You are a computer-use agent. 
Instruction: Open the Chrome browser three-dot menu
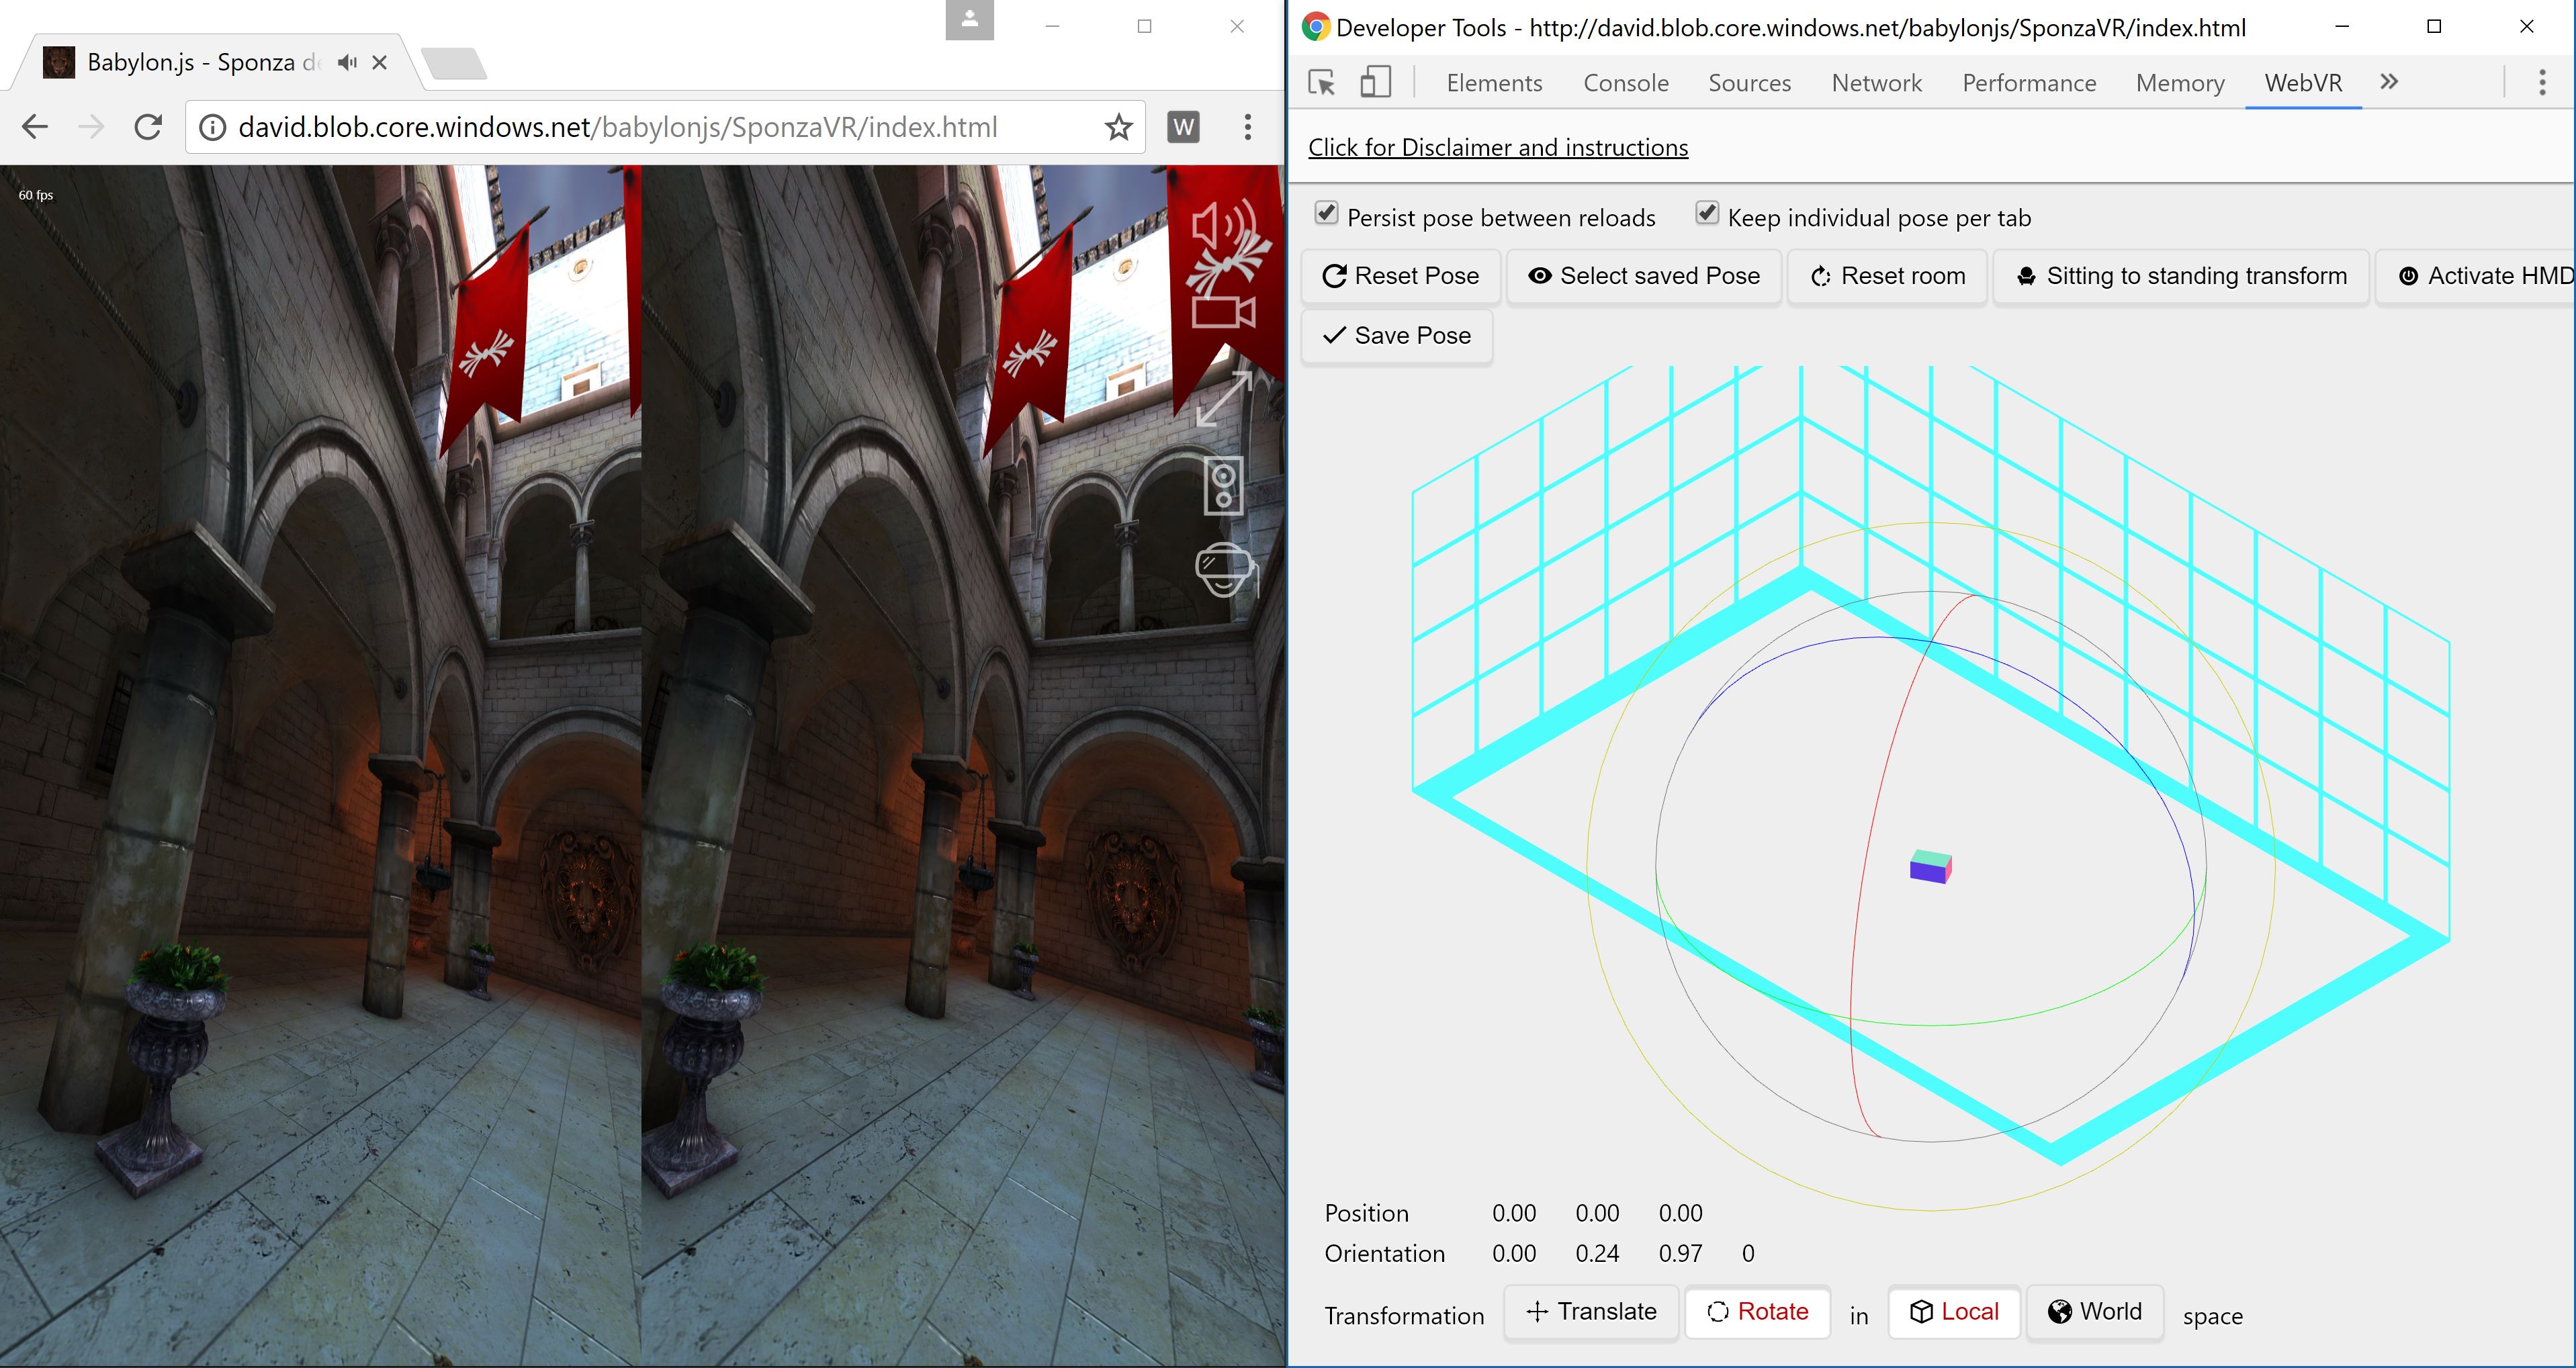point(1247,127)
